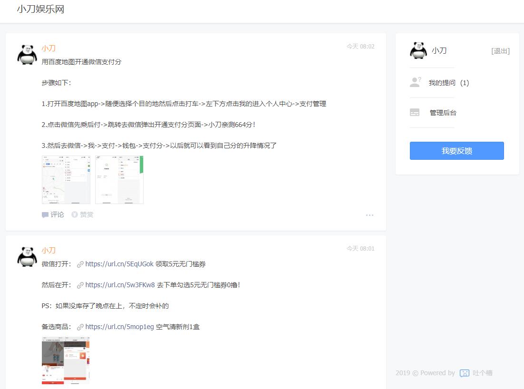This screenshot has height=389, width=524.
Task: Click the 今天 08:02 timestamp
Action: pyautogui.click(x=360, y=47)
